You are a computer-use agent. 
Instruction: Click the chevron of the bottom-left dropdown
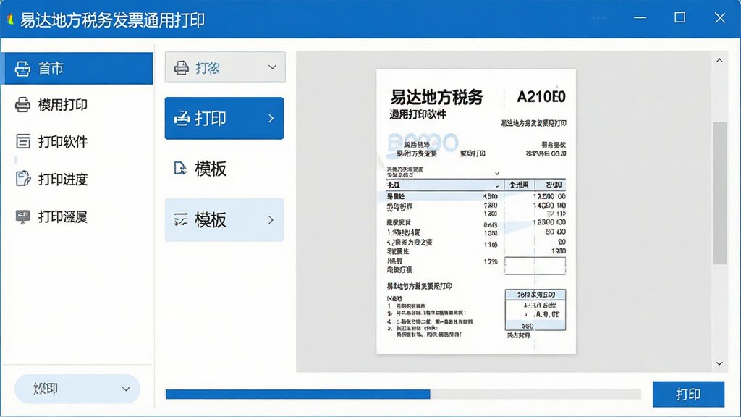tap(126, 389)
